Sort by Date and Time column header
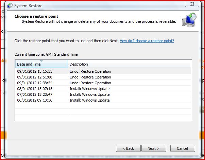The height and width of the screenshot is (160, 205). pyautogui.click(x=41, y=64)
